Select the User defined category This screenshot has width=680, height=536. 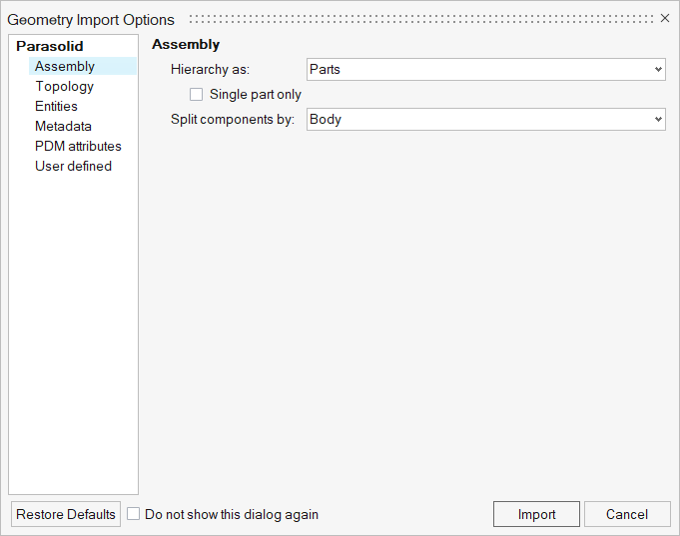pos(73,166)
